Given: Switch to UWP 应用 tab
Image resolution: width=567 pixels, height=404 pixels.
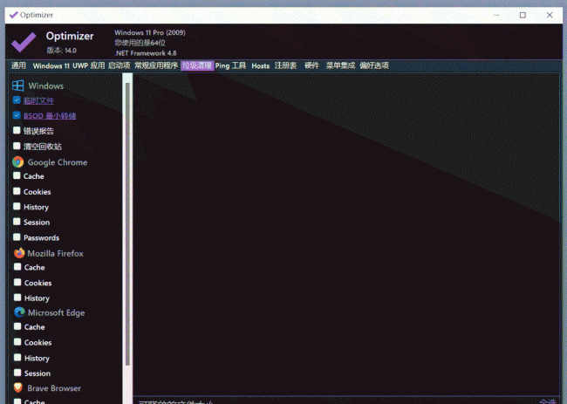Looking at the screenshot, I should [89, 65].
